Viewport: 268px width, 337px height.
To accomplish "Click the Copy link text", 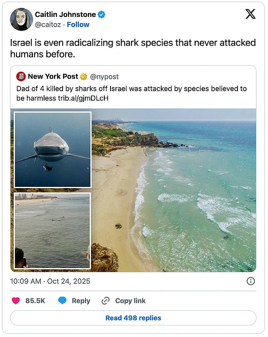I will (130, 301).
